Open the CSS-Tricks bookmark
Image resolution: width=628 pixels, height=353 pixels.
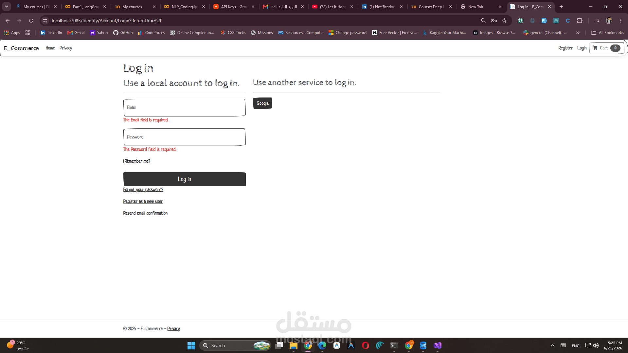coord(233,33)
